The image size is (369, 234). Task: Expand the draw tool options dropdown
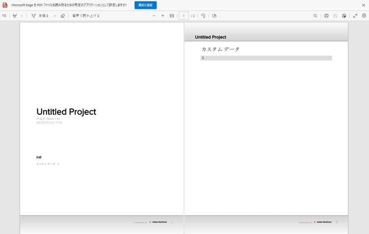coord(55,16)
